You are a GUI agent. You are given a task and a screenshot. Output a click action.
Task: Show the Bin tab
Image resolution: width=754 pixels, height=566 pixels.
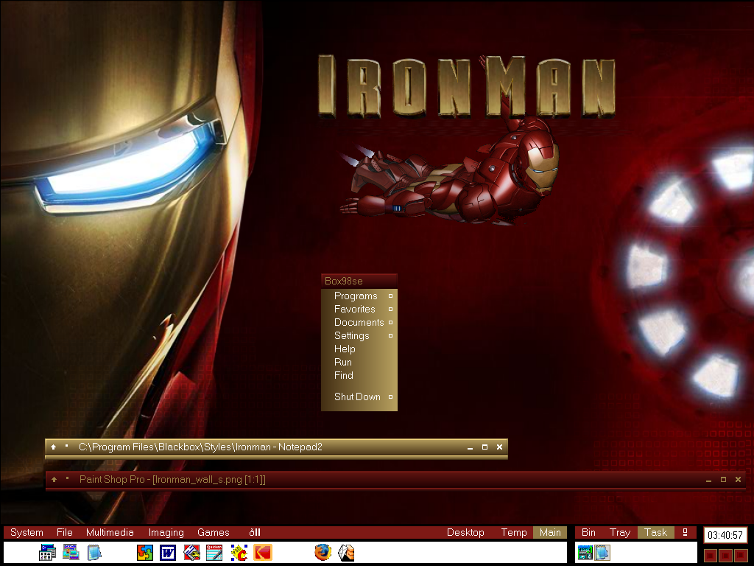[588, 532]
